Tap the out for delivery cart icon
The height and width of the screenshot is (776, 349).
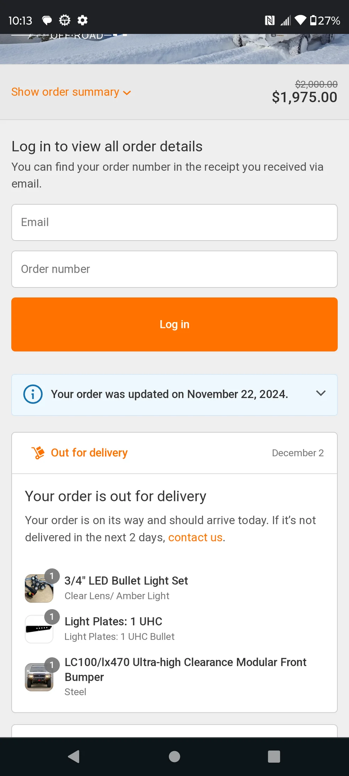[x=38, y=453]
